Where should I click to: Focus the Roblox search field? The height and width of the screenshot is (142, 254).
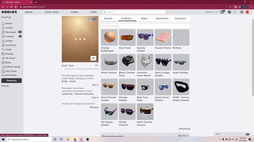134,12
